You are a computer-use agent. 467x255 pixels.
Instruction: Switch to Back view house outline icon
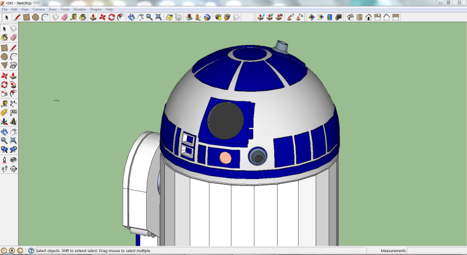coord(386,18)
